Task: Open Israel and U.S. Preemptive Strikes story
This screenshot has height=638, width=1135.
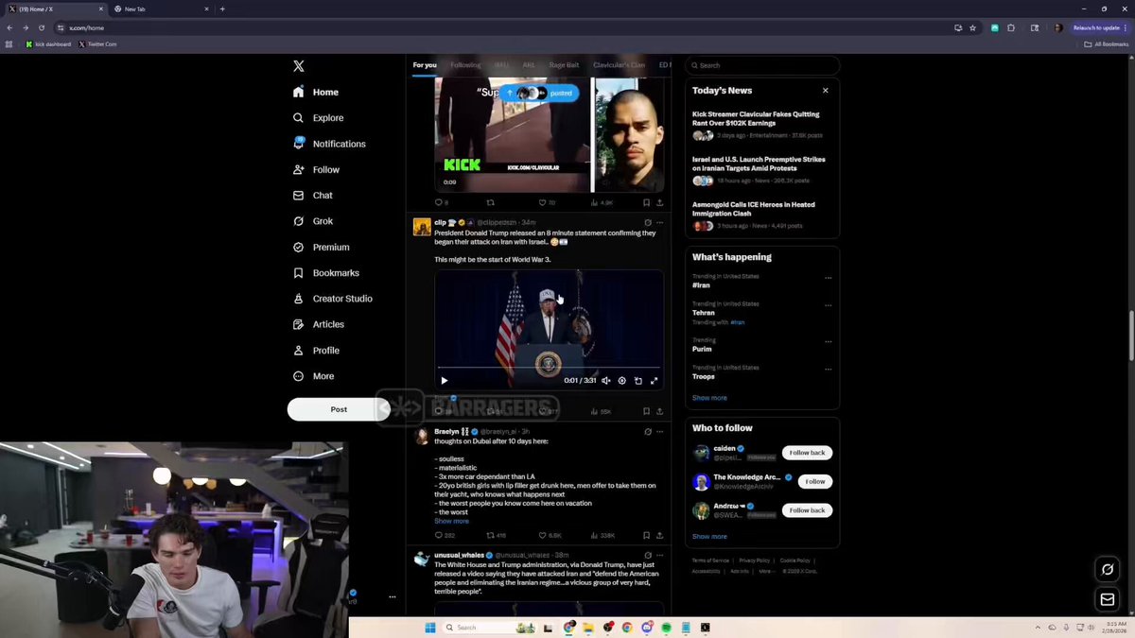Action: pos(759,164)
